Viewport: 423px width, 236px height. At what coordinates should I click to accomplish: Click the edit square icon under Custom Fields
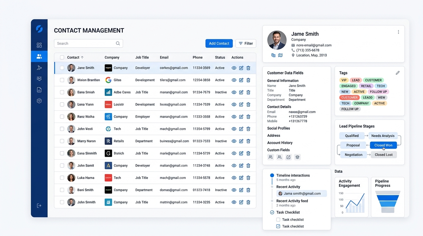pos(288,157)
